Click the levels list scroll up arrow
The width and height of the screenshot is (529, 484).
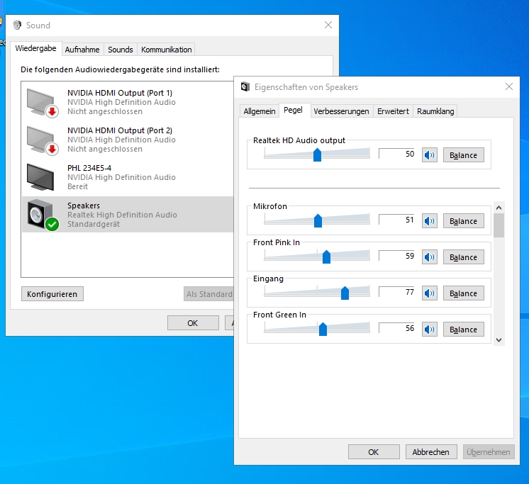click(x=499, y=208)
